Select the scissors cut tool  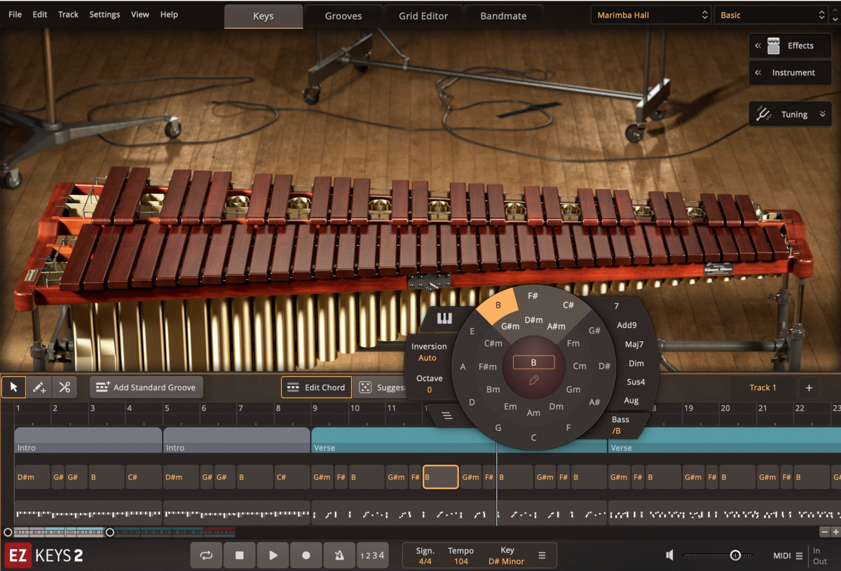tap(64, 387)
